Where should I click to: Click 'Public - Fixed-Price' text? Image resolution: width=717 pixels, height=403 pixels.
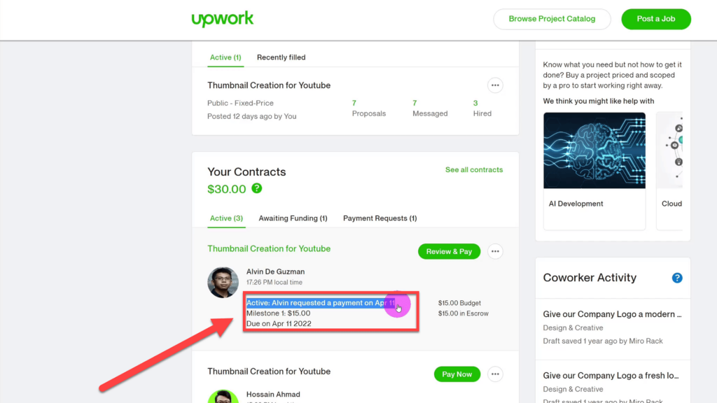(240, 104)
